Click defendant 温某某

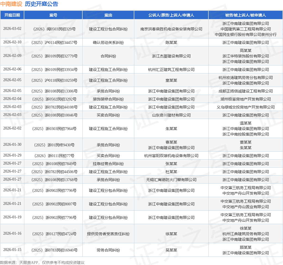246,123
